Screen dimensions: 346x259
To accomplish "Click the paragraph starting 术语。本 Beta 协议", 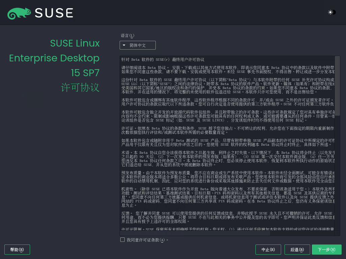I will pos(228,159).
